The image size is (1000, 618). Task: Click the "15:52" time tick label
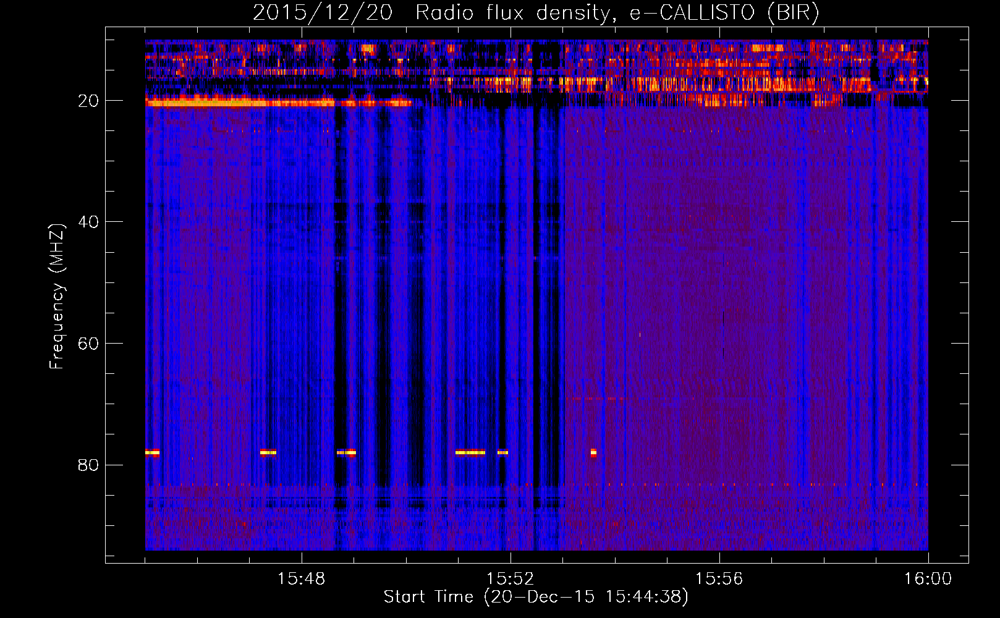pos(510,579)
